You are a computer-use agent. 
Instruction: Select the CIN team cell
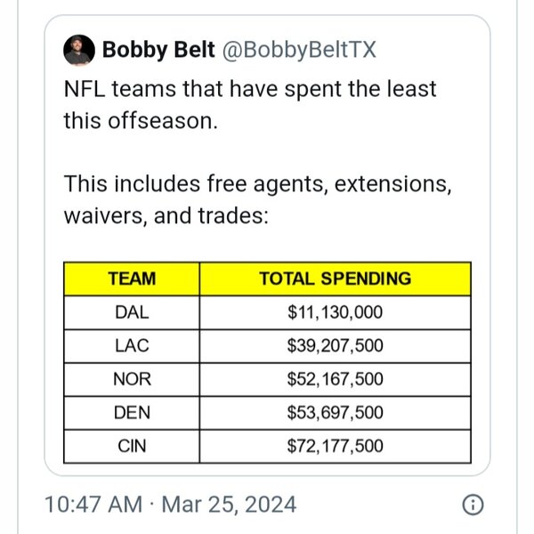tap(132, 446)
